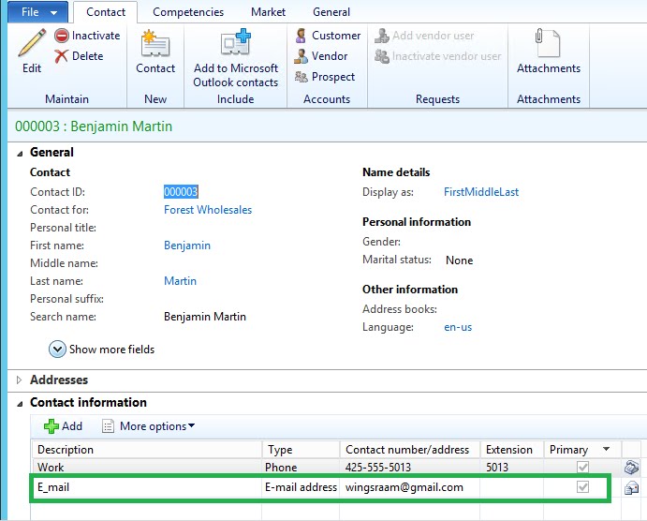
Task: Add to Microsoft Outlook contacts icon
Action: click(x=236, y=42)
